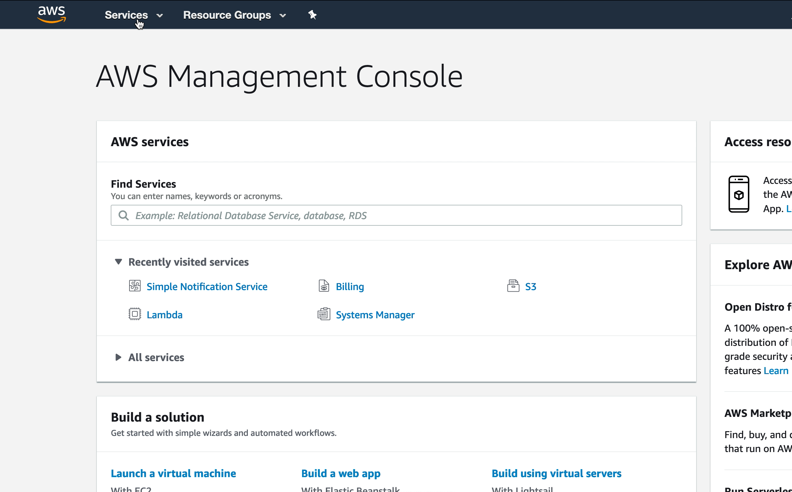This screenshot has width=792, height=492.
Task: Open the S3 service link
Action: click(x=531, y=286)
